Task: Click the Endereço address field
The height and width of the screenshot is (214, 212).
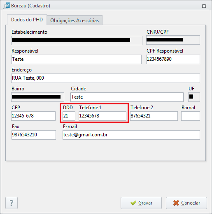Action: pyautogui.click(x=105, y=78)
